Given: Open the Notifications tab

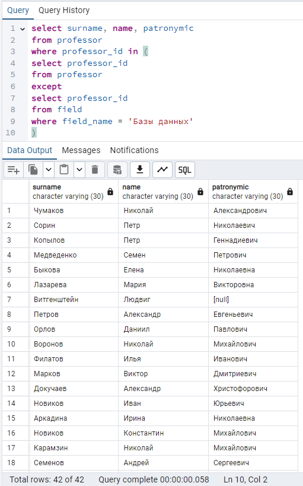Looking at the screenshot, I should click(134, 150).
